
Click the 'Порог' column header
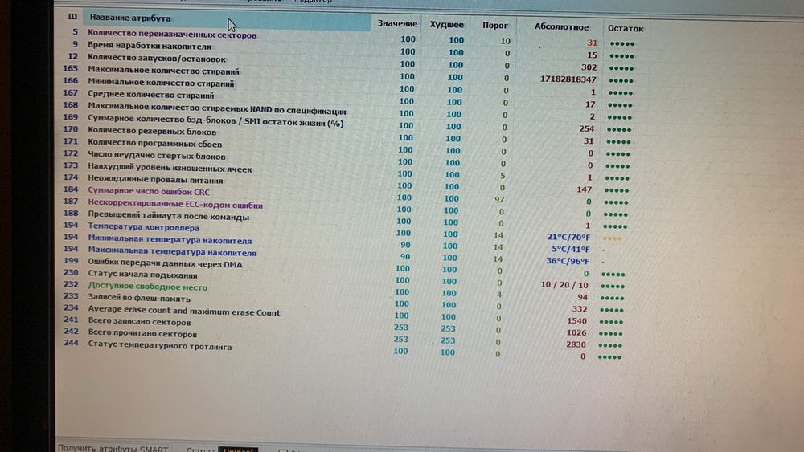tap(494, 25)
